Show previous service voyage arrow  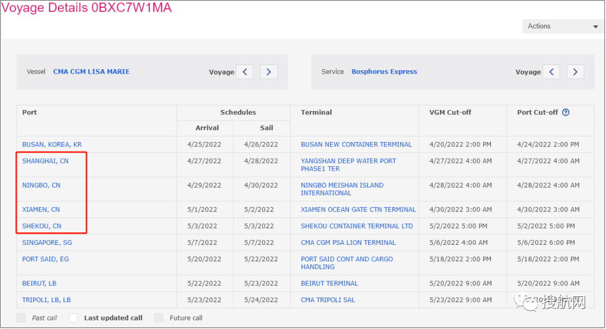(552, 72)
